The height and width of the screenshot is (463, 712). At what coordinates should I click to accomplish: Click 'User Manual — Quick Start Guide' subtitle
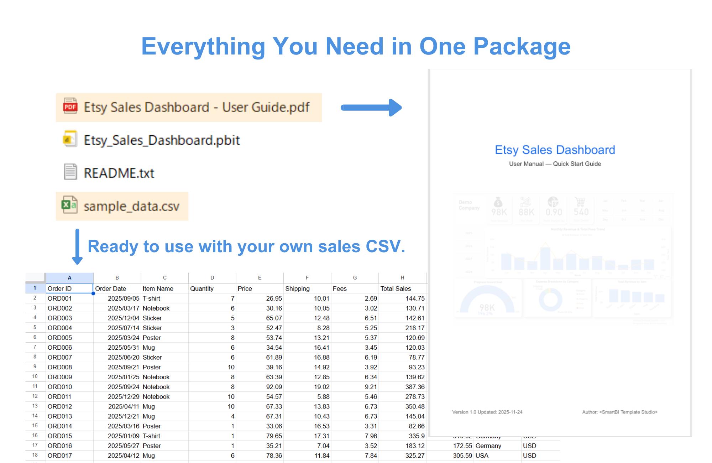pos(555,164)
